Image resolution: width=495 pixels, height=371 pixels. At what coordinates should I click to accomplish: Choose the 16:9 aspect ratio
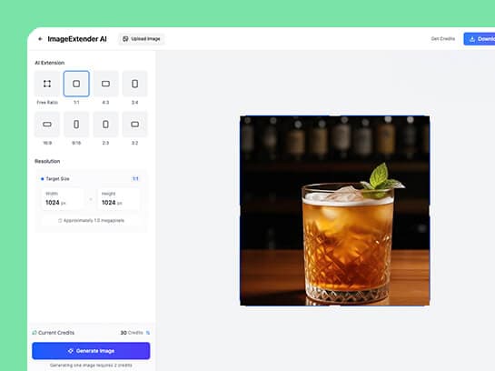[x=47, y=125]
